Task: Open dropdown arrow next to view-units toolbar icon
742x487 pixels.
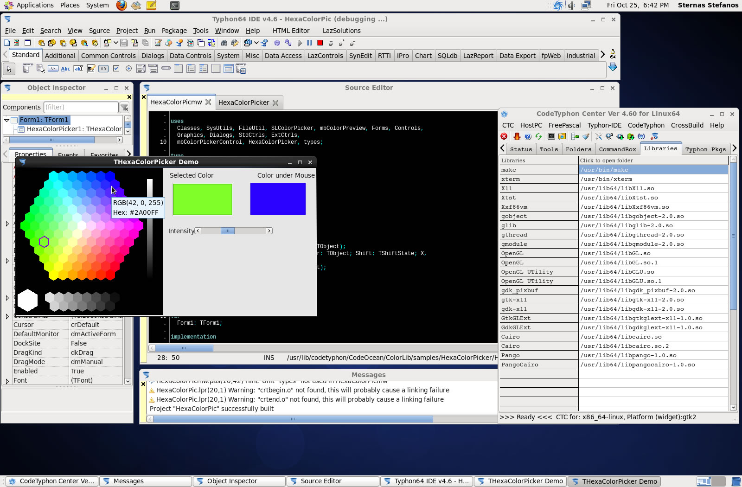Action: click(256, 43)
